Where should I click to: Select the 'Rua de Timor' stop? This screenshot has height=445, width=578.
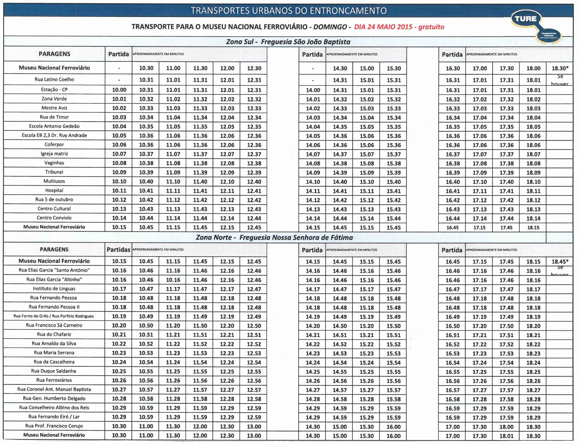pos(54,117)
